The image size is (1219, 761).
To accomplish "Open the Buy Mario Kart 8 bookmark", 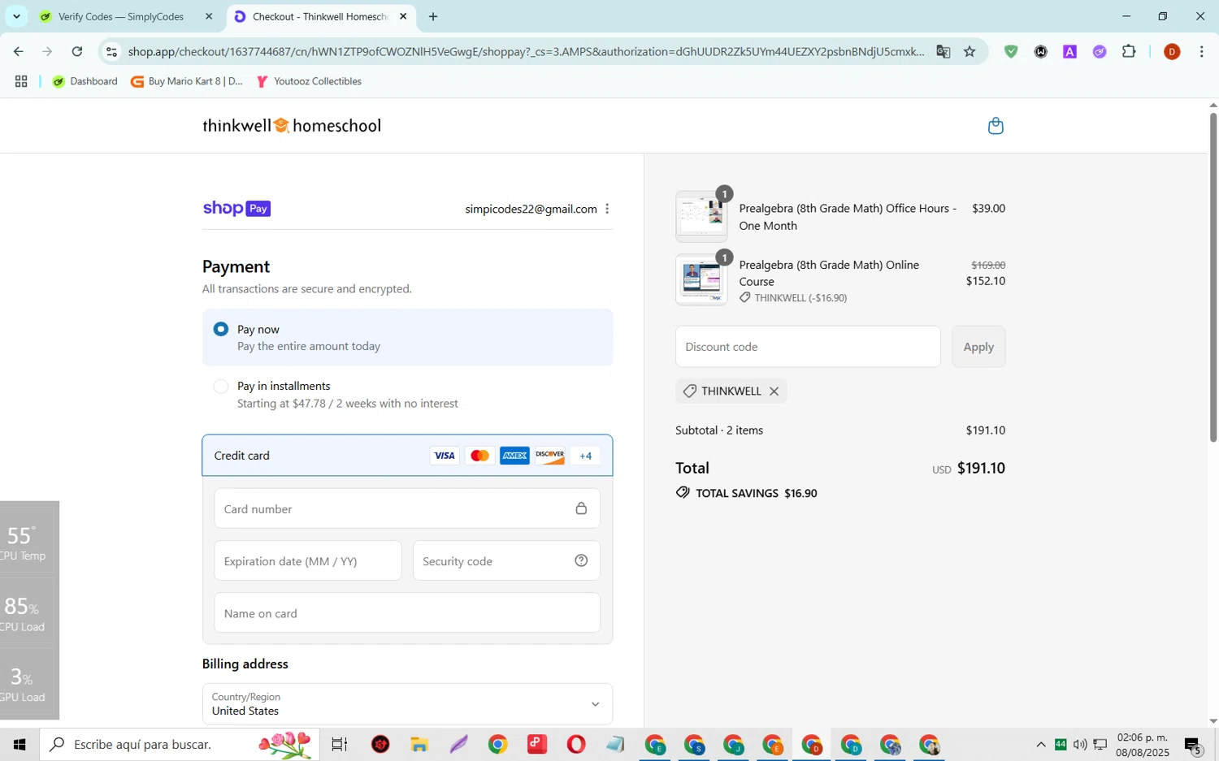I will point(187,81).
